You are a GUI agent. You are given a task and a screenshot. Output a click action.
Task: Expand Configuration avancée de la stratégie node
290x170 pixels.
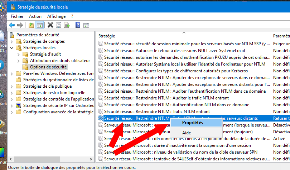click(x=12, y=112)
